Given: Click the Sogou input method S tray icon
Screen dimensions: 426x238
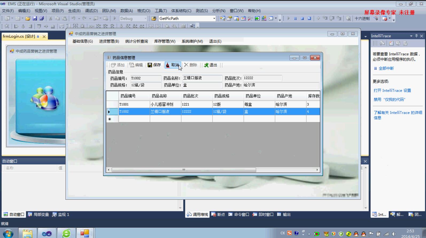Looking at the screenshot, I should pos(289,233).
